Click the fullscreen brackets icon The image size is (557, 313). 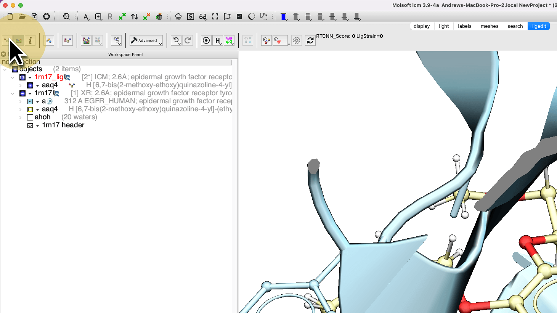tap(215, 16)
